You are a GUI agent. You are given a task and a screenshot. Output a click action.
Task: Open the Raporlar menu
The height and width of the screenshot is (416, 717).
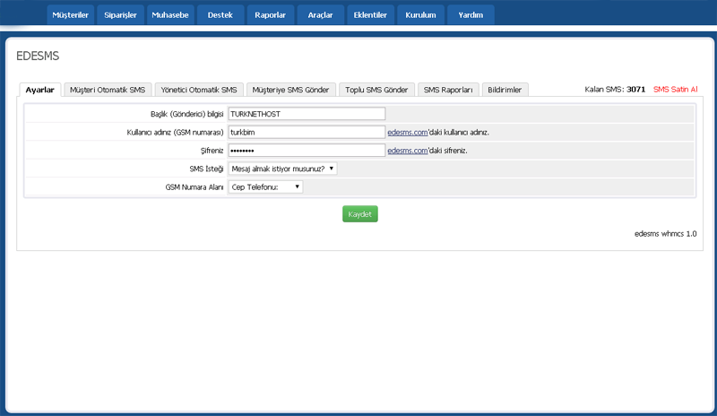click(x=270, y=15)
